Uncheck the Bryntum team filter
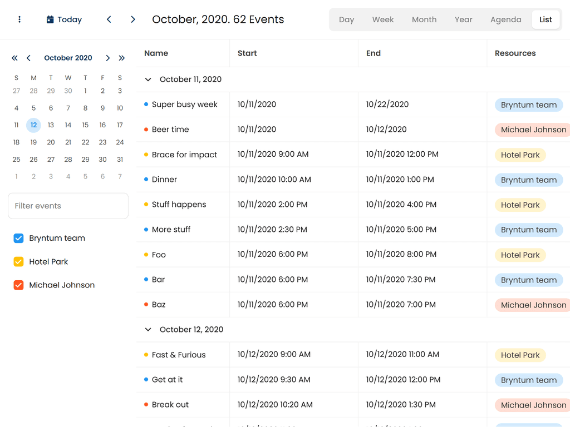Image resolution: width=570 pixels, height=427 pixels. click(x=18, y=238)
